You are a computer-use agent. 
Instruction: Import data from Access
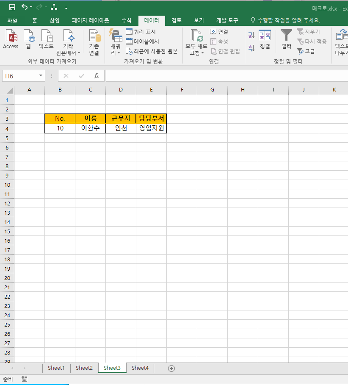click(x=11, y=39)
